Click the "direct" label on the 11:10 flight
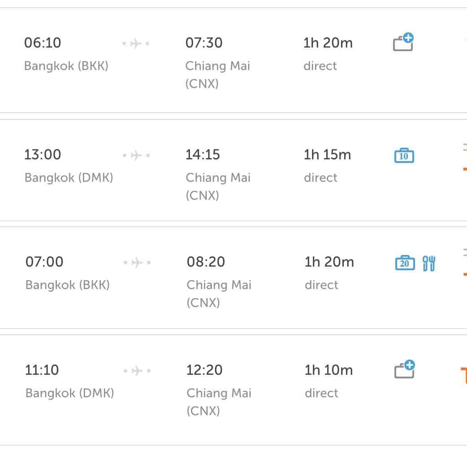 [x=321, y=393]
